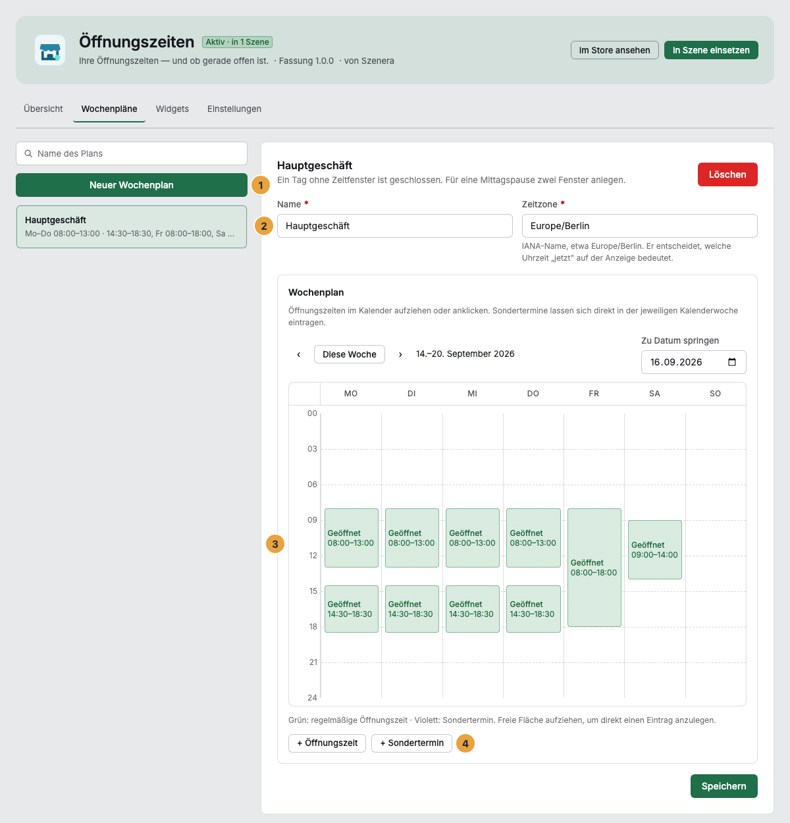Open the Widgets tab
The image size is (790, 823).
pyautogui.click(x=172, y=109)
